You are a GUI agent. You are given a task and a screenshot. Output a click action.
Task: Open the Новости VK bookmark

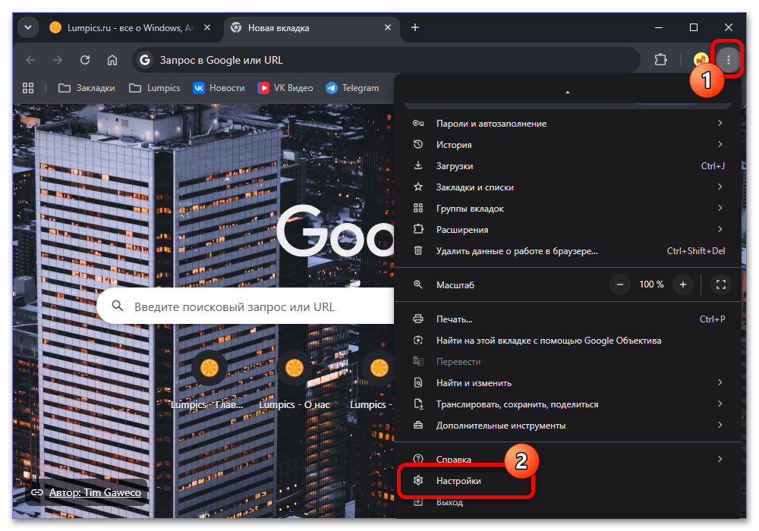point(219,88)
